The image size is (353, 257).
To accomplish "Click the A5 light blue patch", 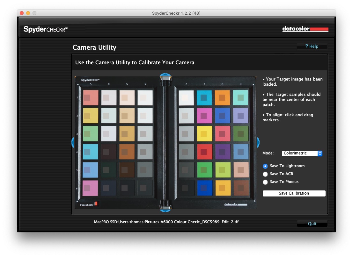I will (x=90, y=170).
